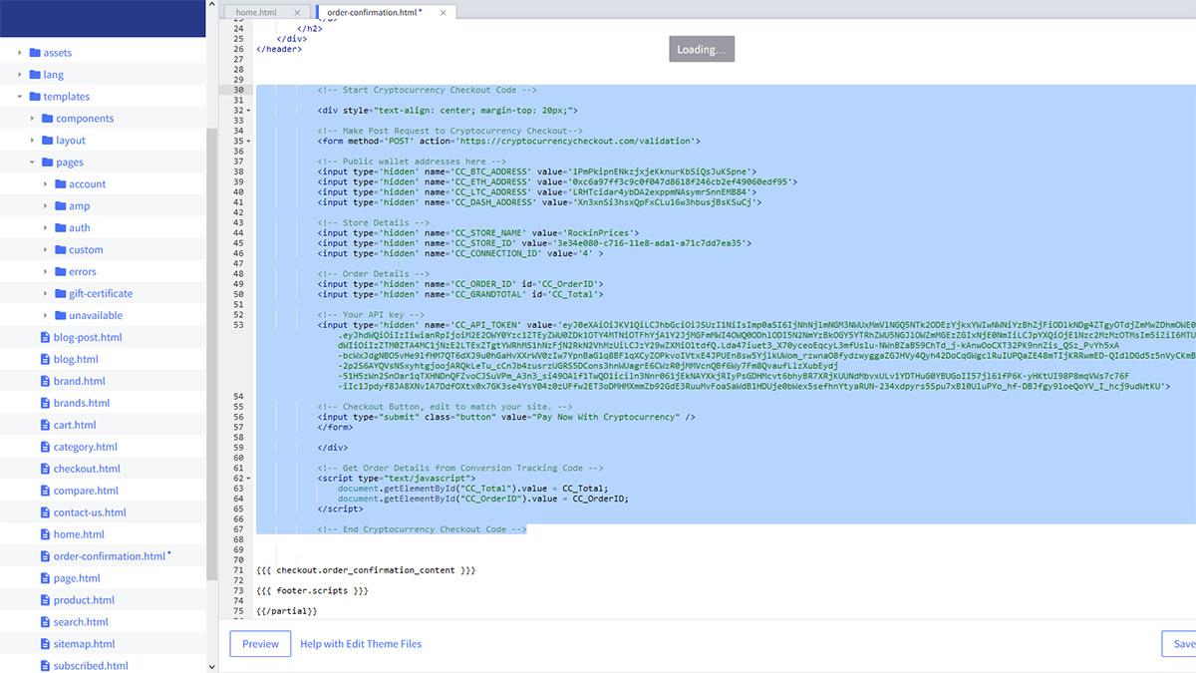1196x673 pixels.
Task: Click the brand.html file icon
Action: pos(45,382)
